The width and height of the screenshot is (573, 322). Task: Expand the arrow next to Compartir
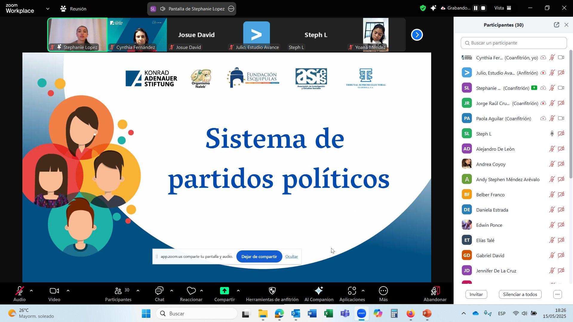click(238, 291)
